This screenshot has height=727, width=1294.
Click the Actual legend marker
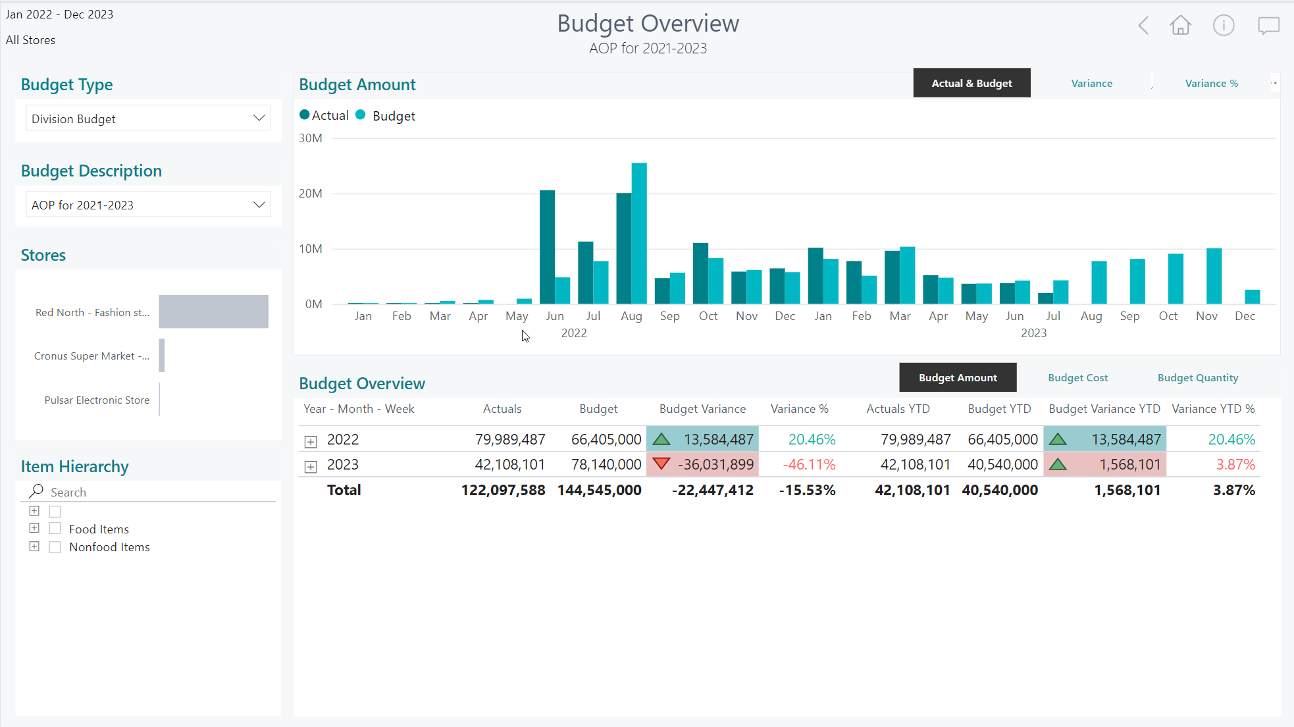(x=305, y=115)
